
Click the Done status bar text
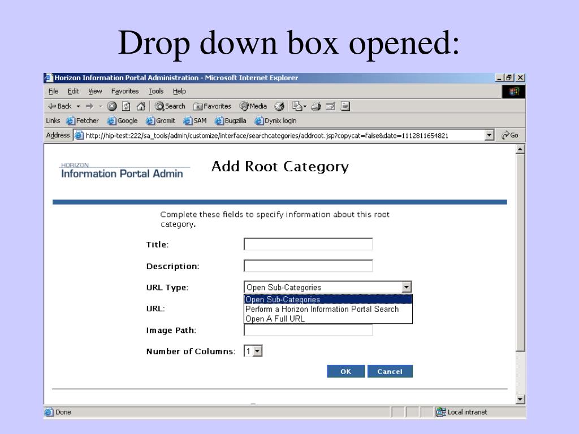[63, 412]
